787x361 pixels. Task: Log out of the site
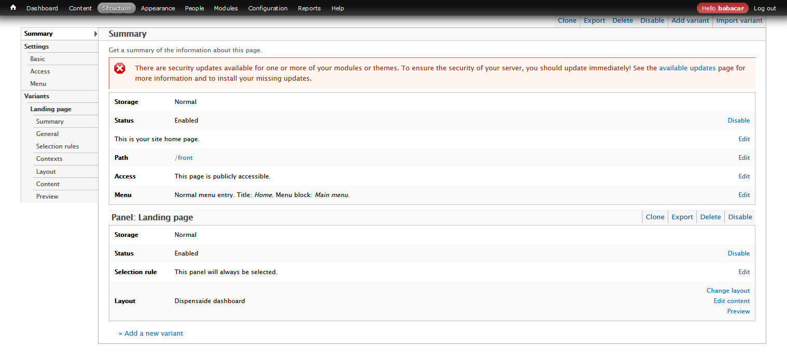click(765, 8)
